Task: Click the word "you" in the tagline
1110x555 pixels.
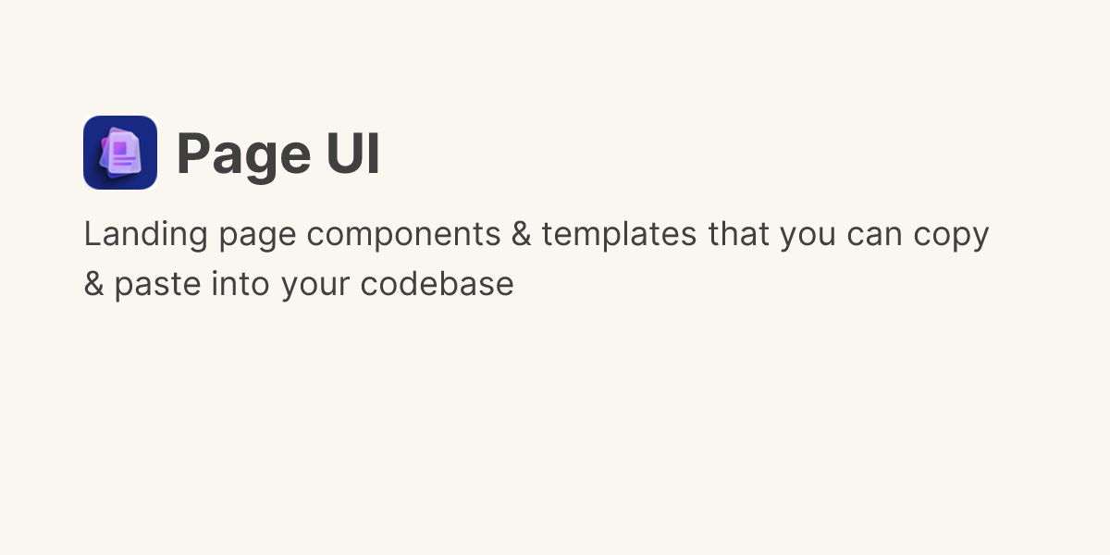Action: pyautogui.click(x=808, y=237)
